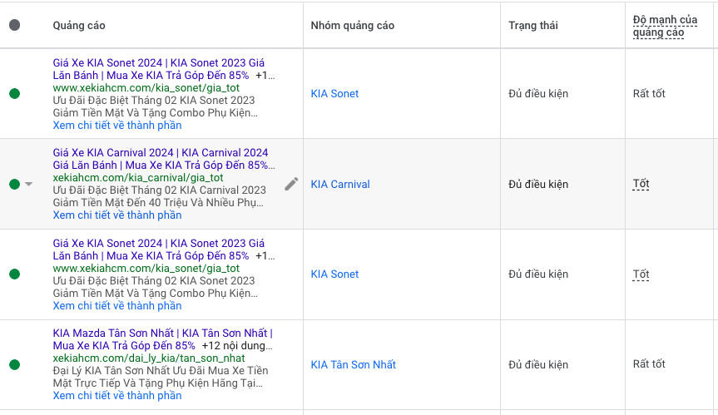Image resolution: width=718 pixels, height=415 pixels.
Task: Open the KIA Tân Sơn Nhất ad group
Action: pos(353,364)
